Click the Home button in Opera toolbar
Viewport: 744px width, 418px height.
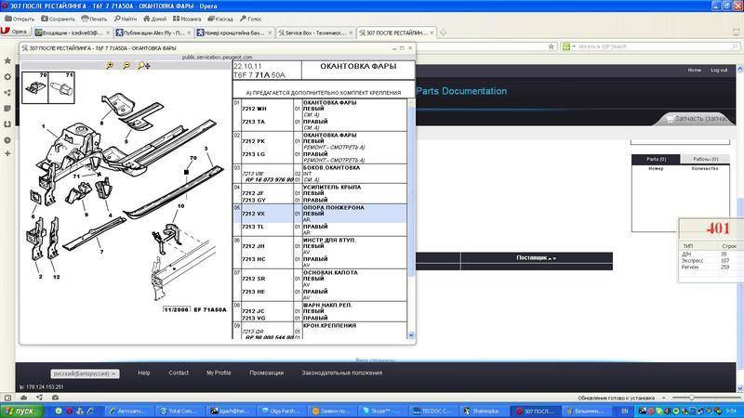coord(155,18)
